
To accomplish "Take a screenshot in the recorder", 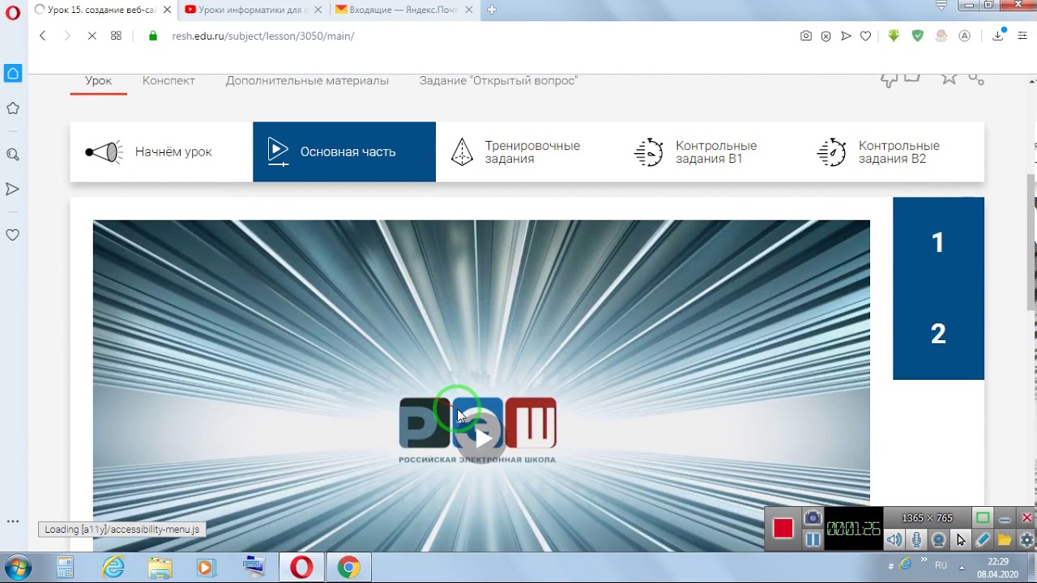I will pos(813,517).
